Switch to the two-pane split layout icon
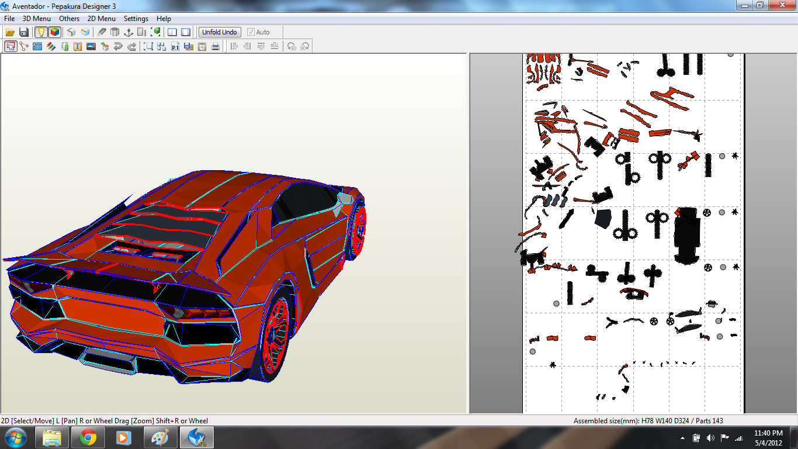This screenshot has height=449, width=798. (172, 32)
